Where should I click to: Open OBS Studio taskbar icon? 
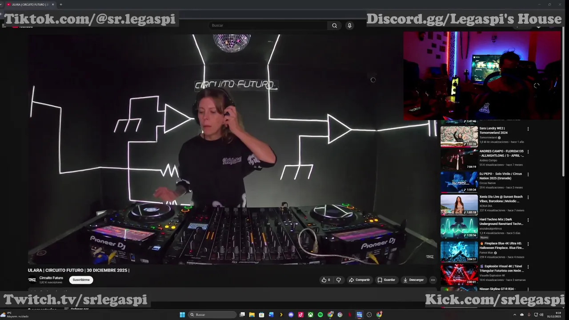[x=369, y=315]
